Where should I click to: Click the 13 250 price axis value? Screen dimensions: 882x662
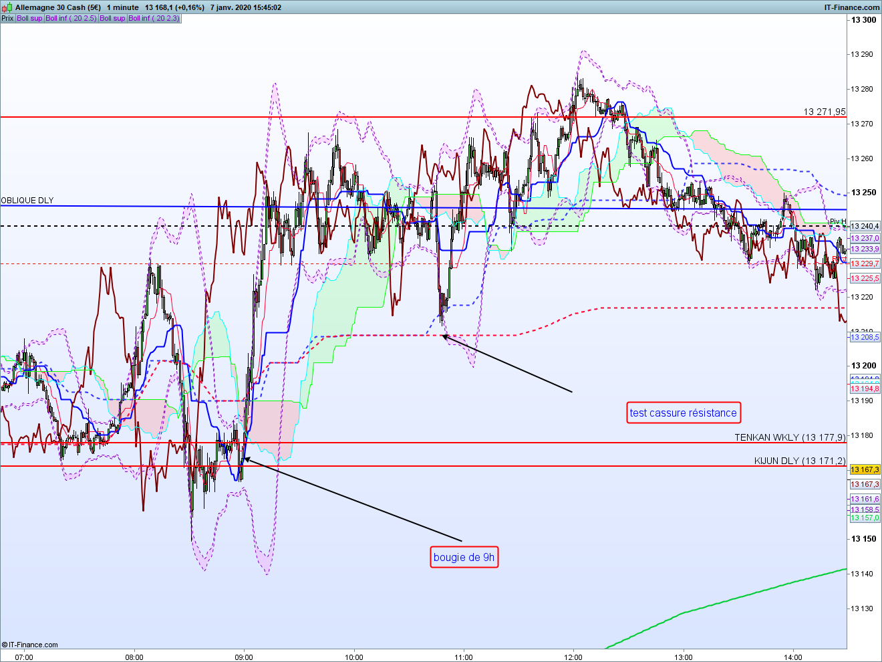[x=863, y=193]
